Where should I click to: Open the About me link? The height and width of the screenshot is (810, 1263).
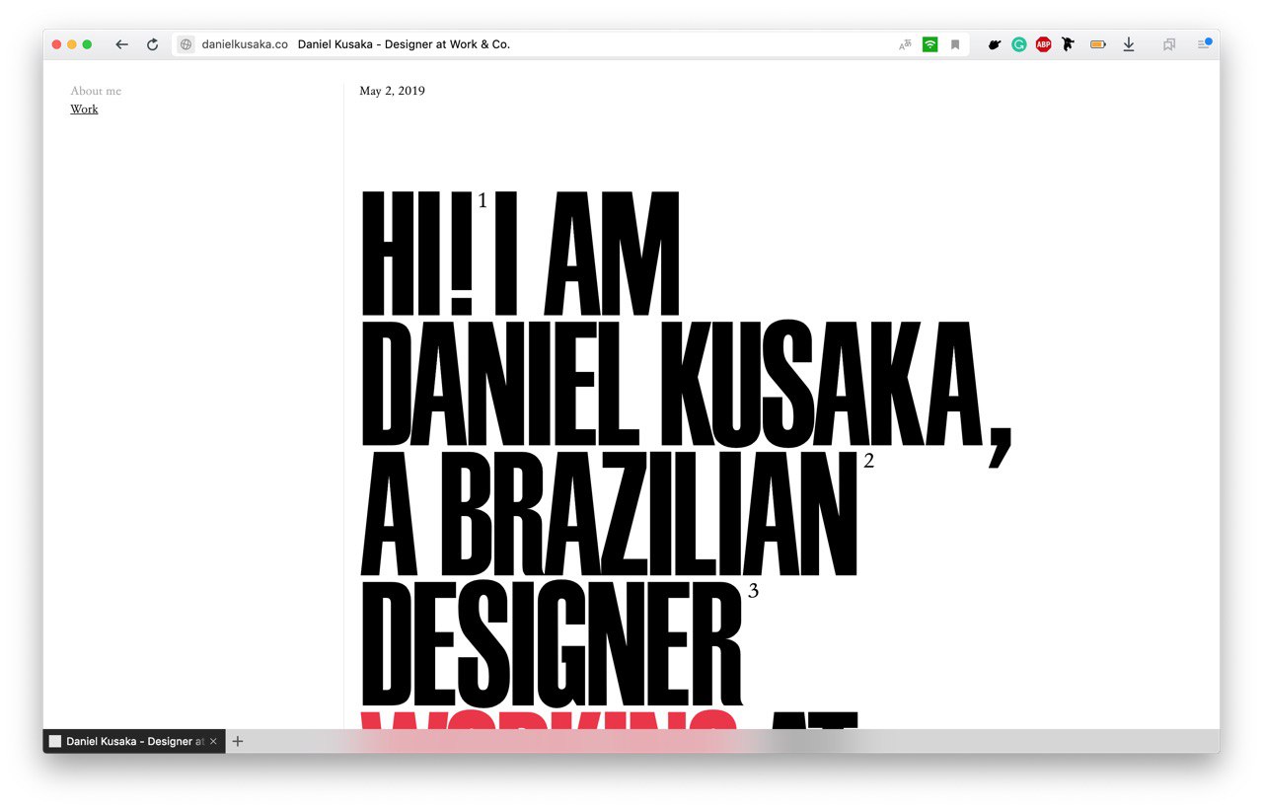(96, 91)
